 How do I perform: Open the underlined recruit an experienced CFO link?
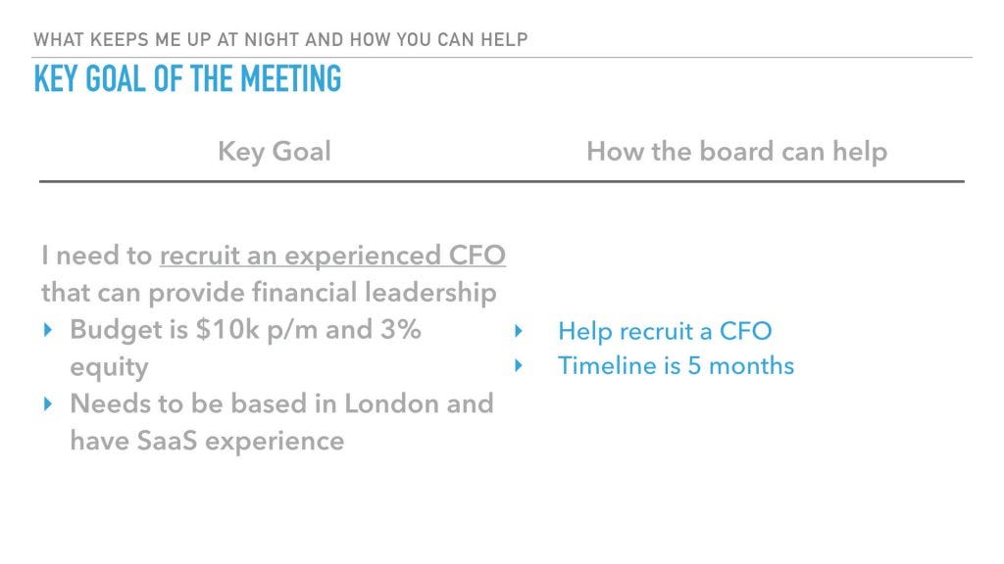[332, 256]
